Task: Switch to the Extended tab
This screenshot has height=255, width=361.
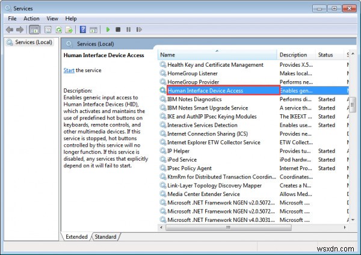Action: click(x=76, y=236)
